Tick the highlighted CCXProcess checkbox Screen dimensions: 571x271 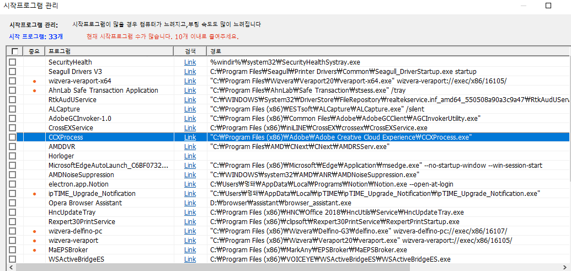[13, 137]
